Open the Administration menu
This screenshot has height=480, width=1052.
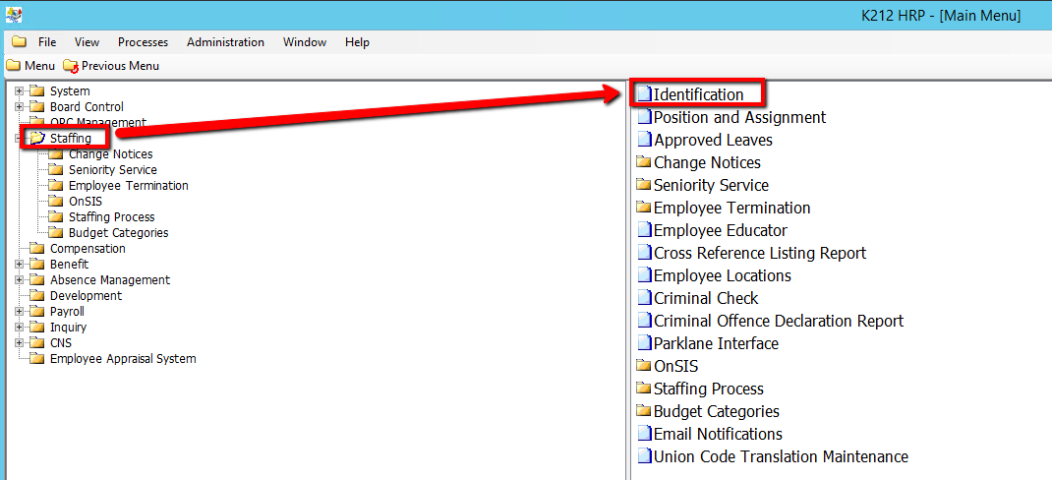point(225,42)
